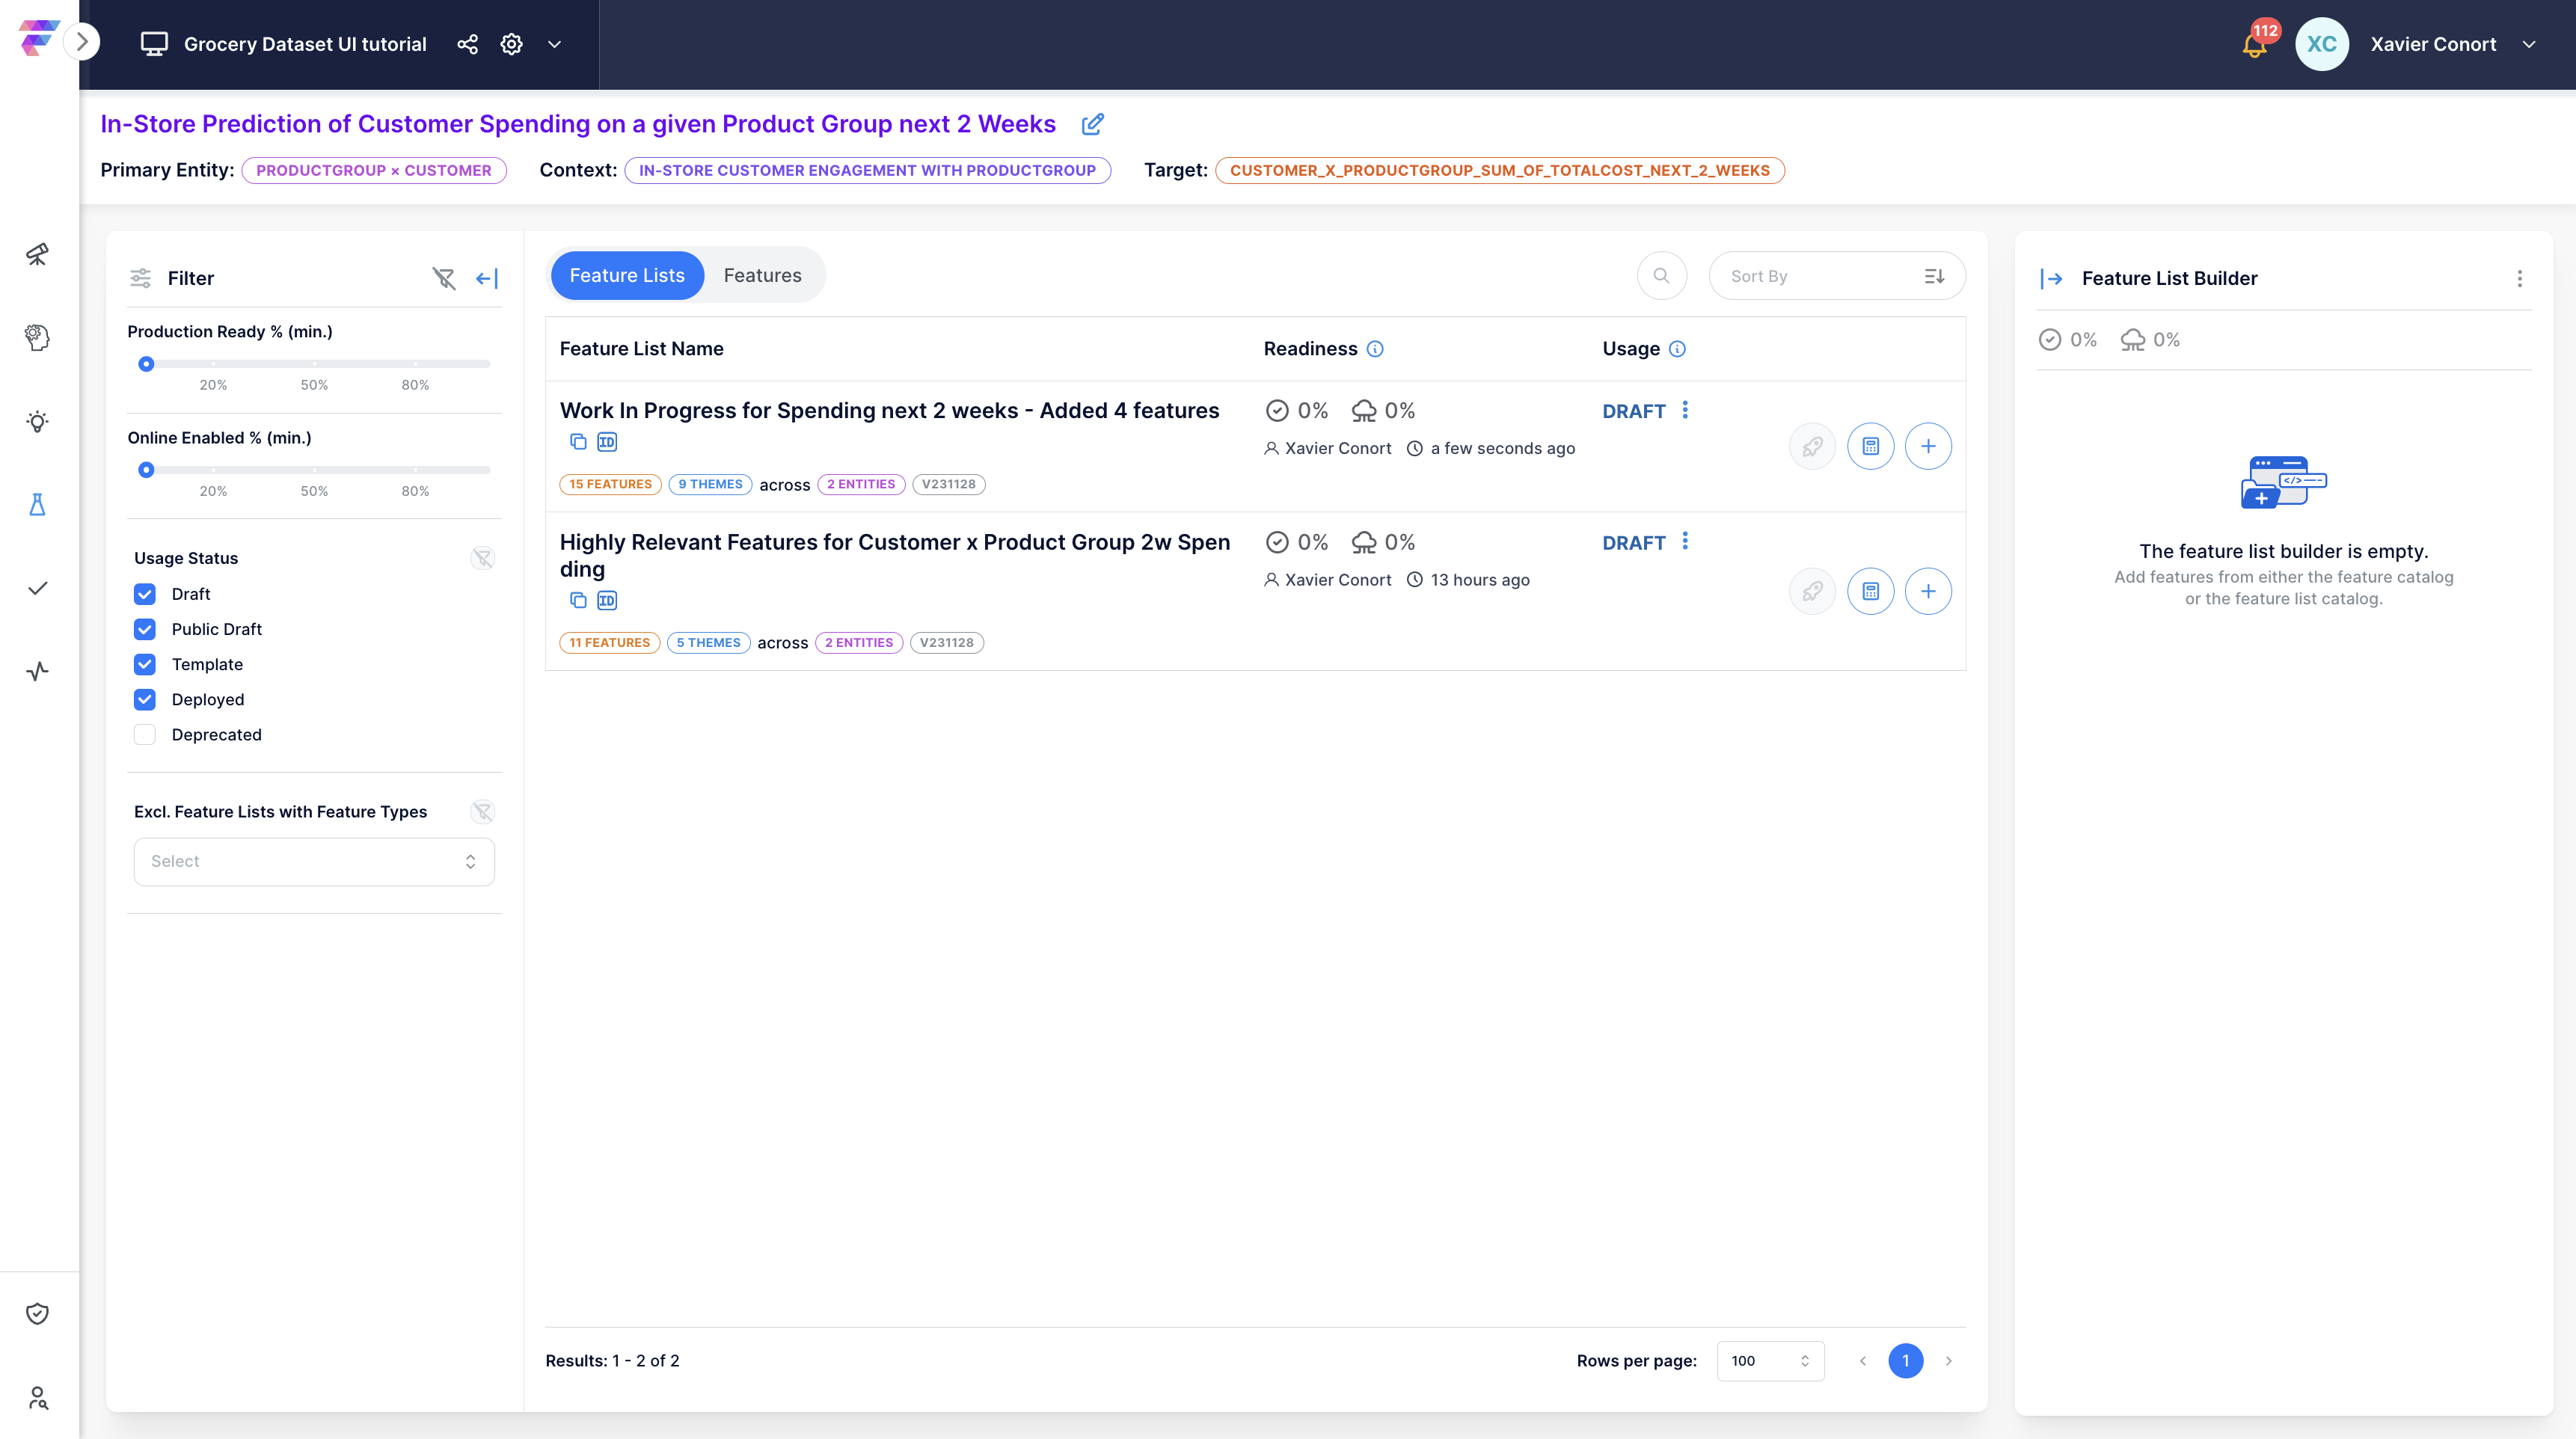Click the XC user avatar
The image size is (2576, 1439).
2321,44
